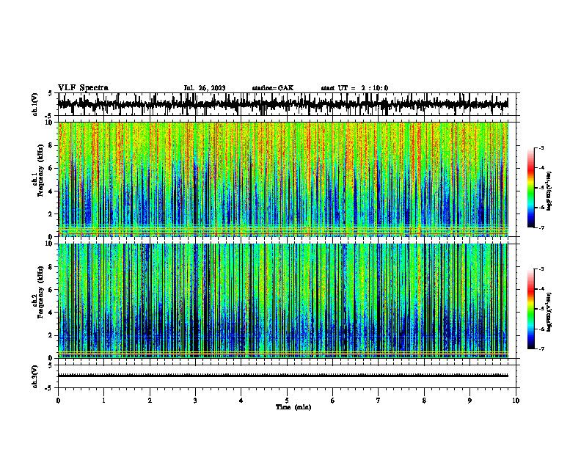Select the -7 label on ch.2 colorbar
581x449 pixels.
click(x=541, y=348)
